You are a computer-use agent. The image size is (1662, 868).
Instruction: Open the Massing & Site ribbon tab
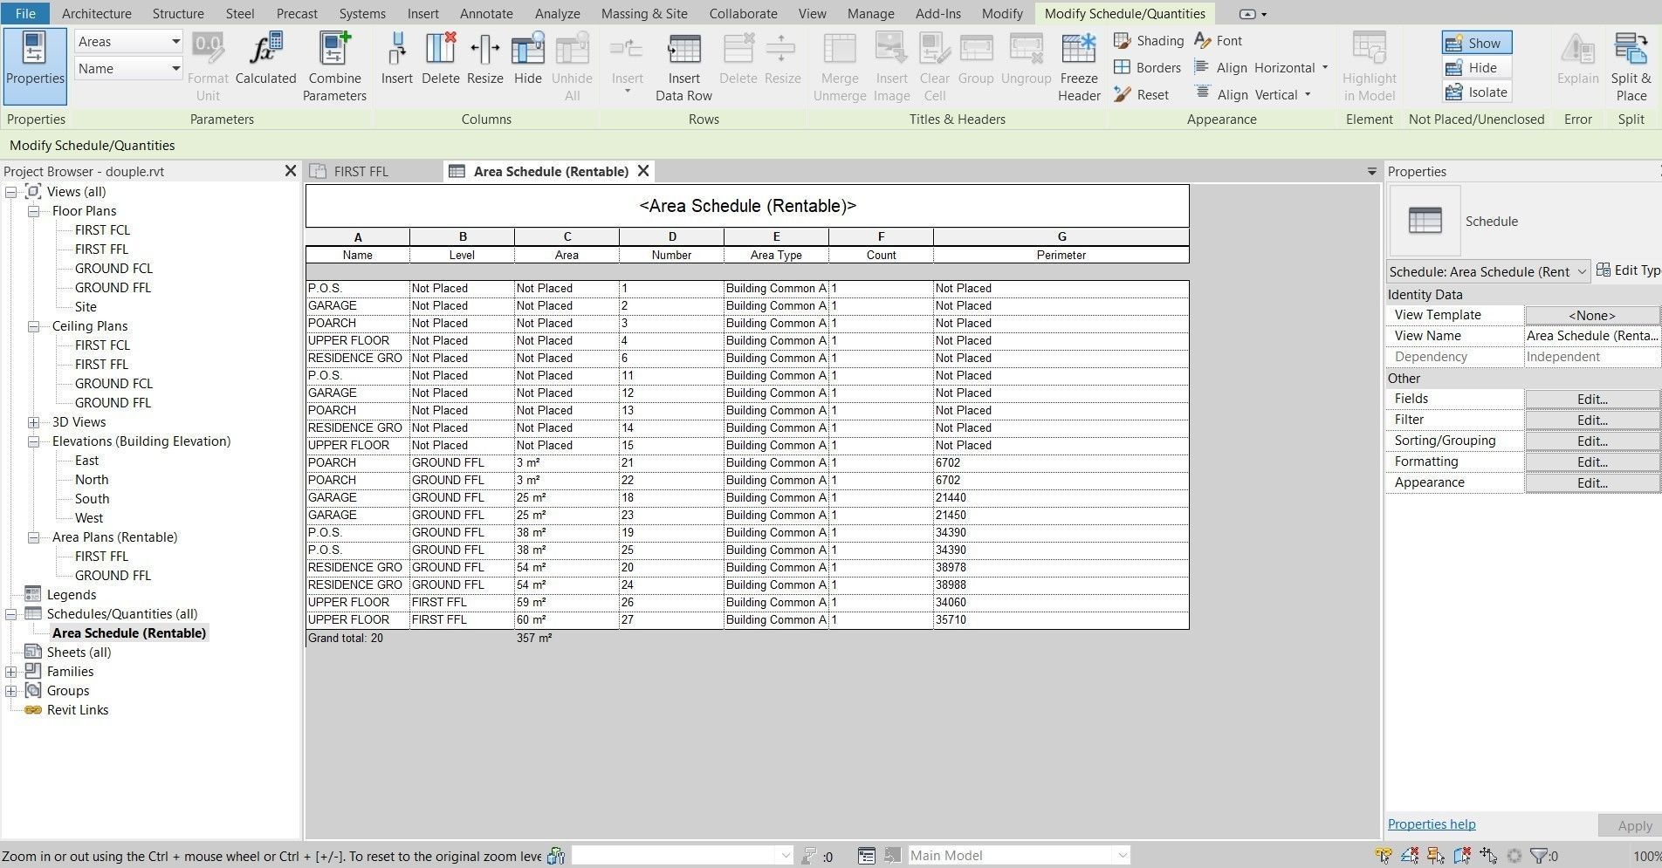point(644,13)
